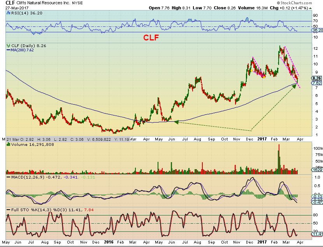Click the MACD(12,26,9) label
The image size is (323, 247).
coord(28,177)
